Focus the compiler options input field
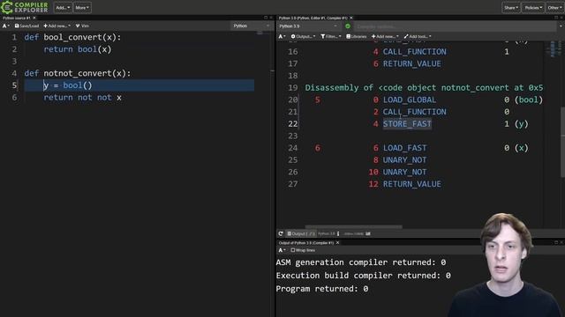 pyautogui.click(x=456, y=26)
